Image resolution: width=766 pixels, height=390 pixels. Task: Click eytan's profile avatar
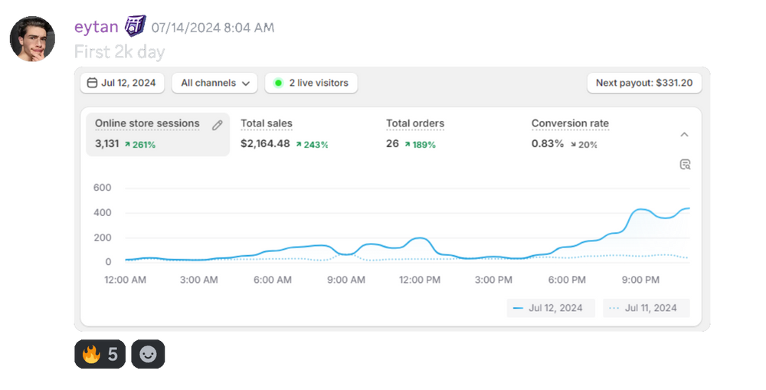(x=32, y=38)
